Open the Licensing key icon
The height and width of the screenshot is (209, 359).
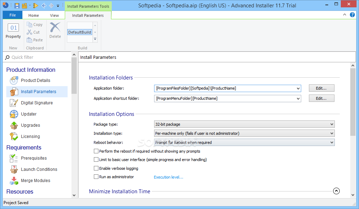point(14,137)
